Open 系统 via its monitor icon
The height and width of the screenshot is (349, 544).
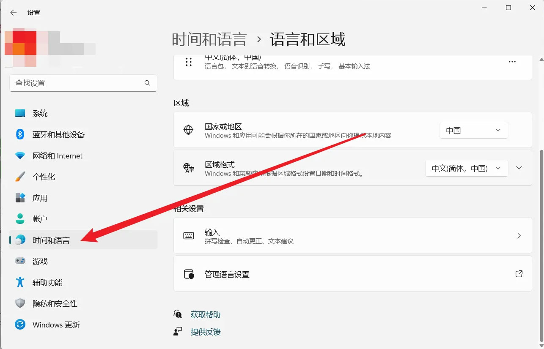(x=20, y=113)
